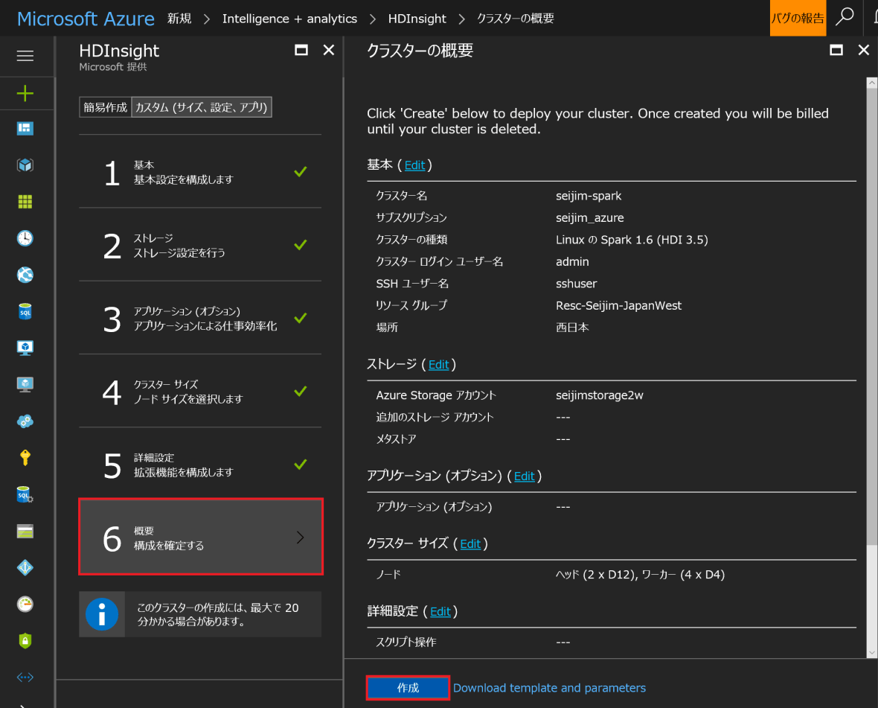Click Edit link next to ストレージ
Image resolution: width=878 pixels, height=708 pixels.
coord(438,365)
